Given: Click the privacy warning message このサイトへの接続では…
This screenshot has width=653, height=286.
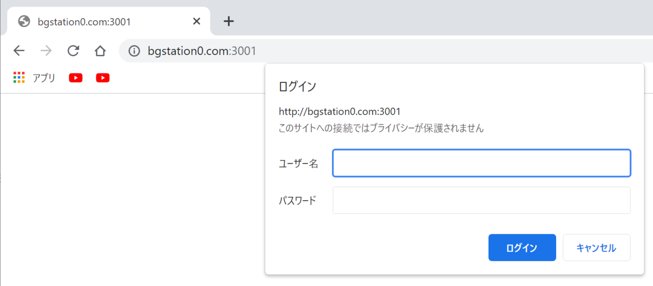Looking at the screenshot, I should 381,129.
